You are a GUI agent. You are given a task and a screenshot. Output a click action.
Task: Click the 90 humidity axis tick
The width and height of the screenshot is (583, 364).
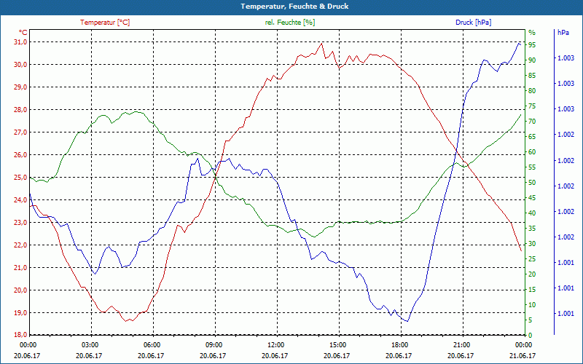pos(532,60)
